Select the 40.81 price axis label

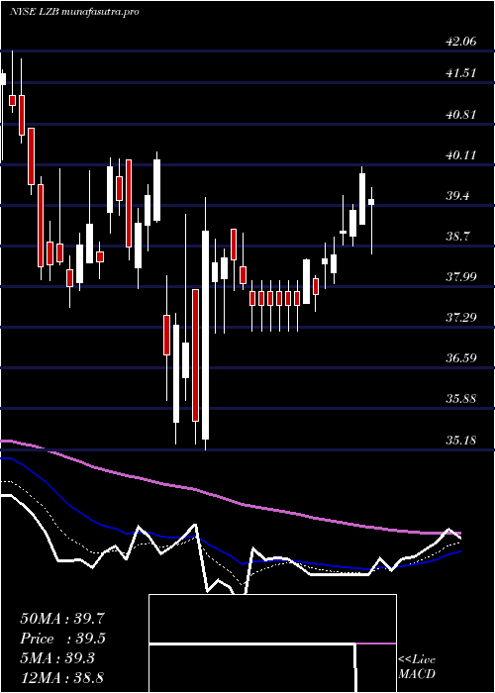(461, 115)
